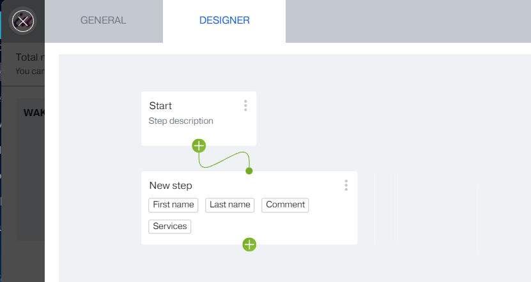
Task: Click the Start step title
Action: coord(160,106)
